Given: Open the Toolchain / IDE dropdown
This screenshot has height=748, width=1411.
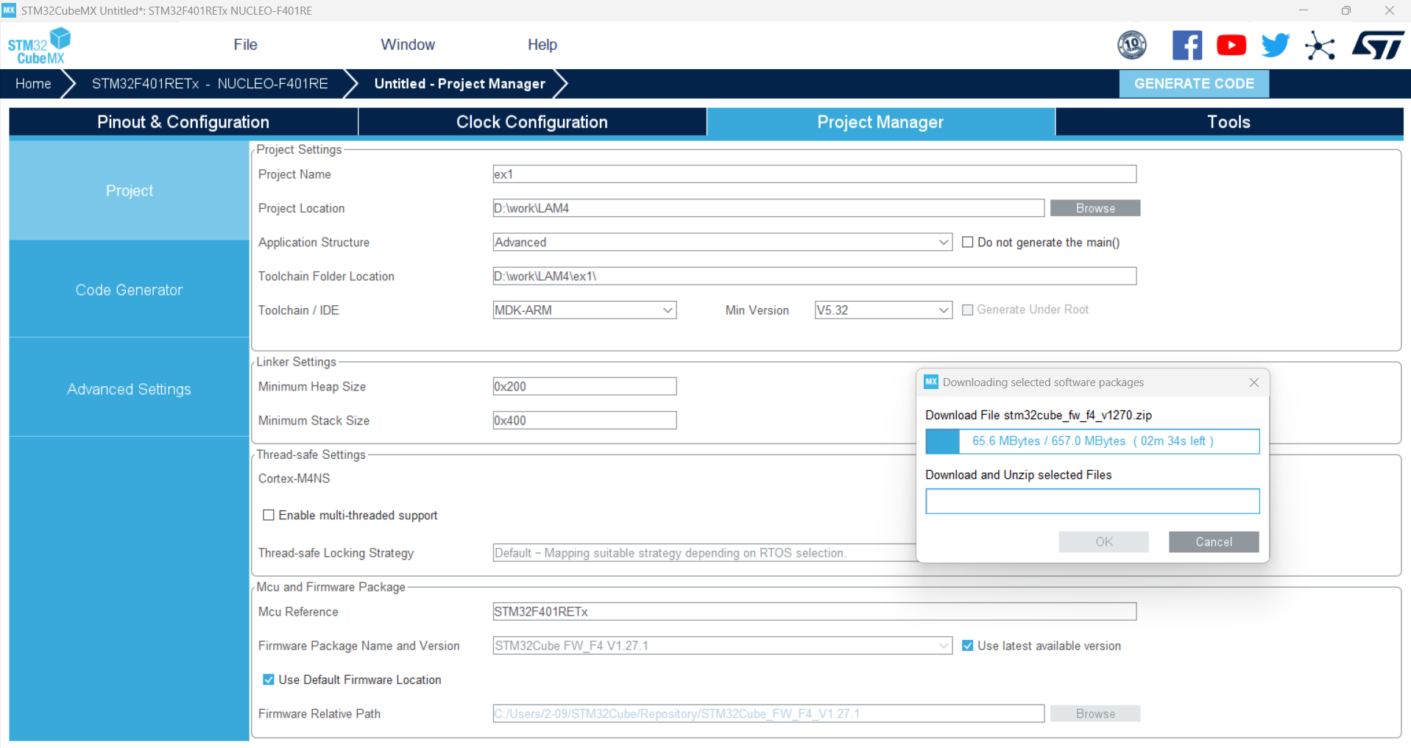Looking at the screenshot, I should (x=584, y=310).
